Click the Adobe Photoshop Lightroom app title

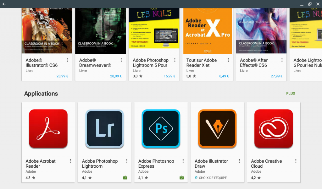coord(100,164)
